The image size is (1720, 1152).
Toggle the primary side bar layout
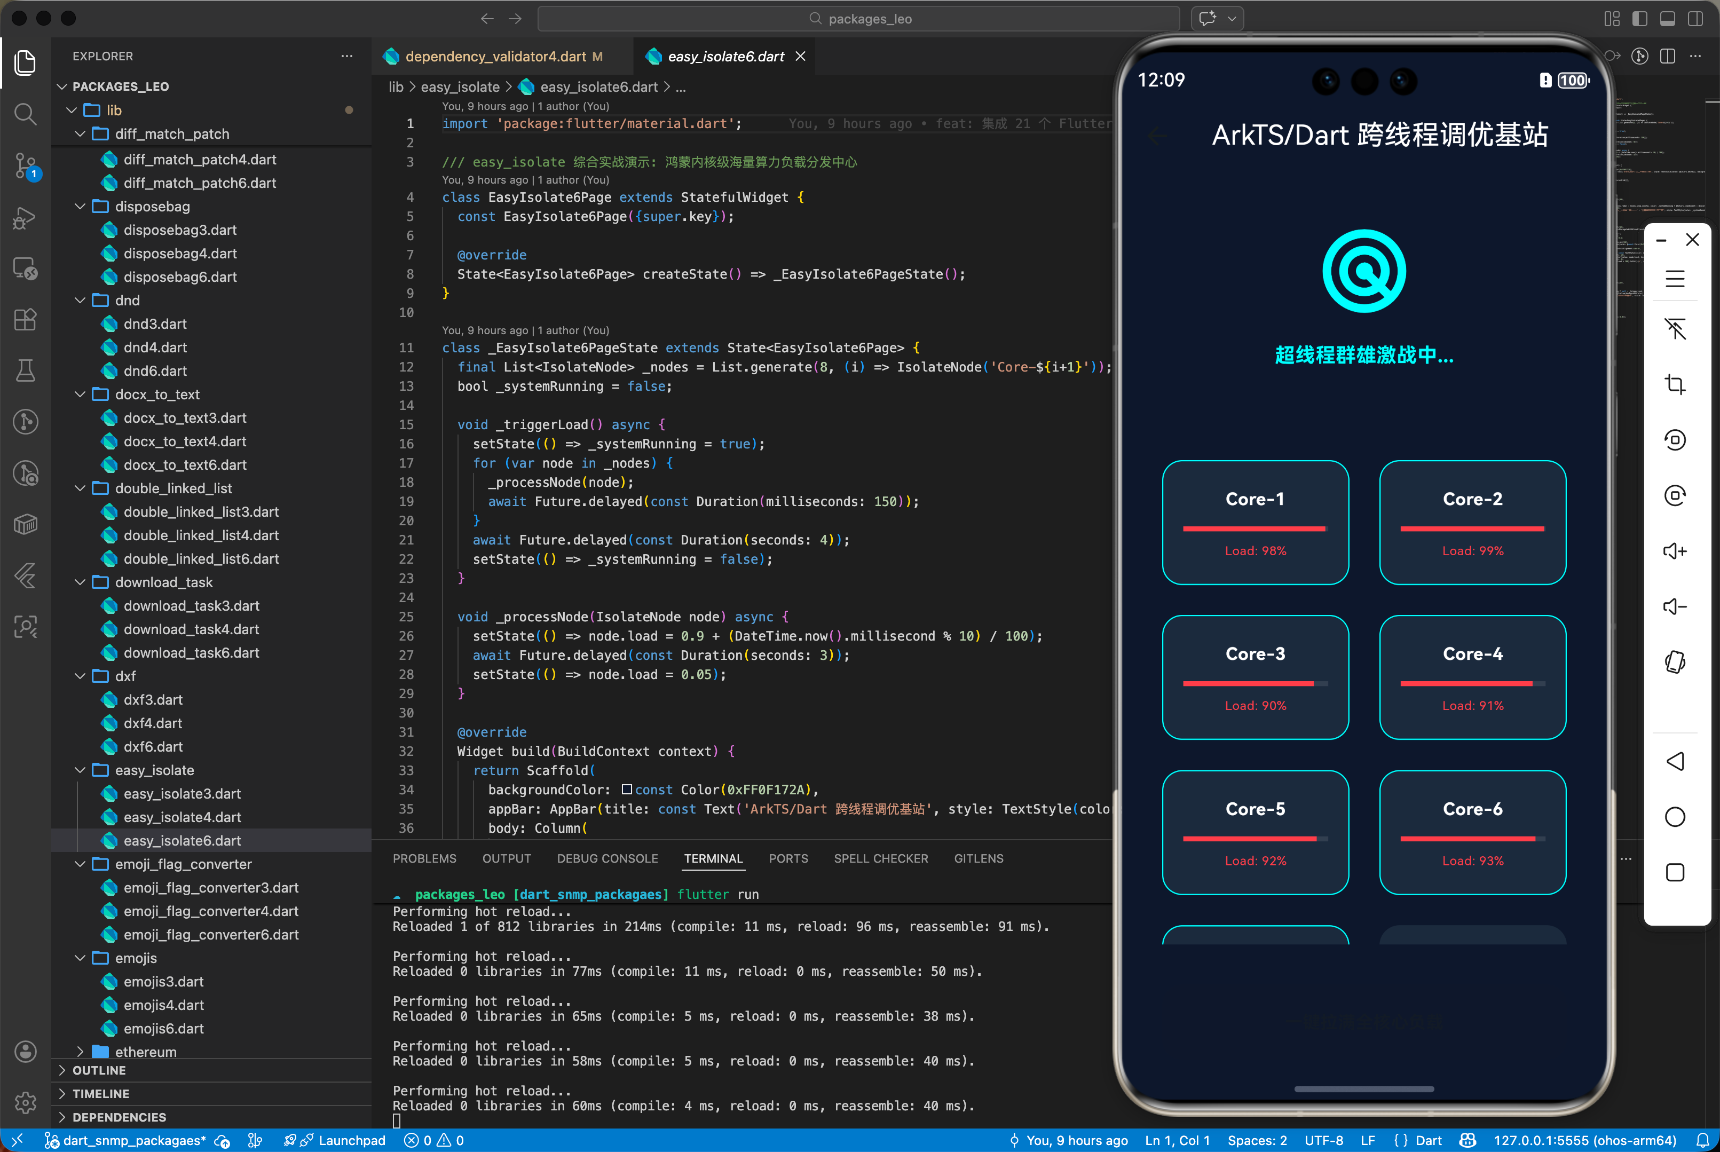pos(1640,18)
